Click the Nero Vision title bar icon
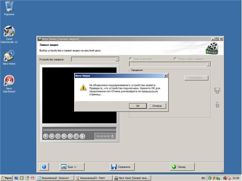The width and height of the screenshot is (242, 181). coord(40,39)
